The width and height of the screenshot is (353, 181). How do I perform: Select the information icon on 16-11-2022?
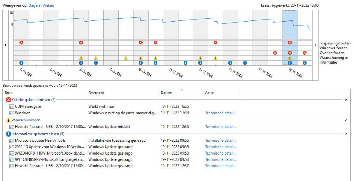(245, 63)
